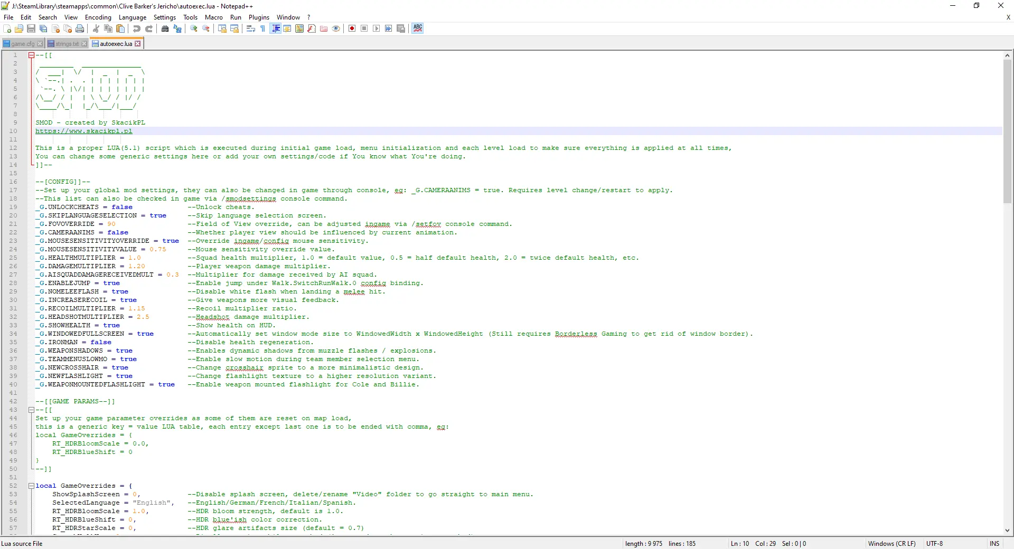Image resolution: width=1014 pixels, height=549 pixels.
Task: Click Windows (CR LF) in status bar
Action: point(891,543)
